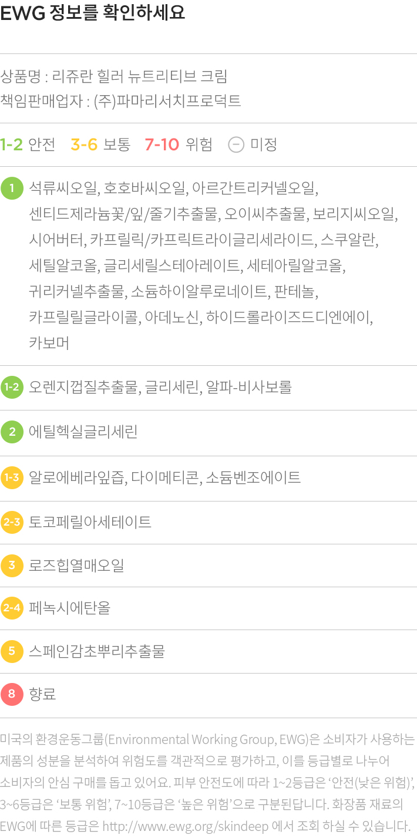Click the green grade 1 badge
This screenshot has width=417, height=838.
coord(12,188)
